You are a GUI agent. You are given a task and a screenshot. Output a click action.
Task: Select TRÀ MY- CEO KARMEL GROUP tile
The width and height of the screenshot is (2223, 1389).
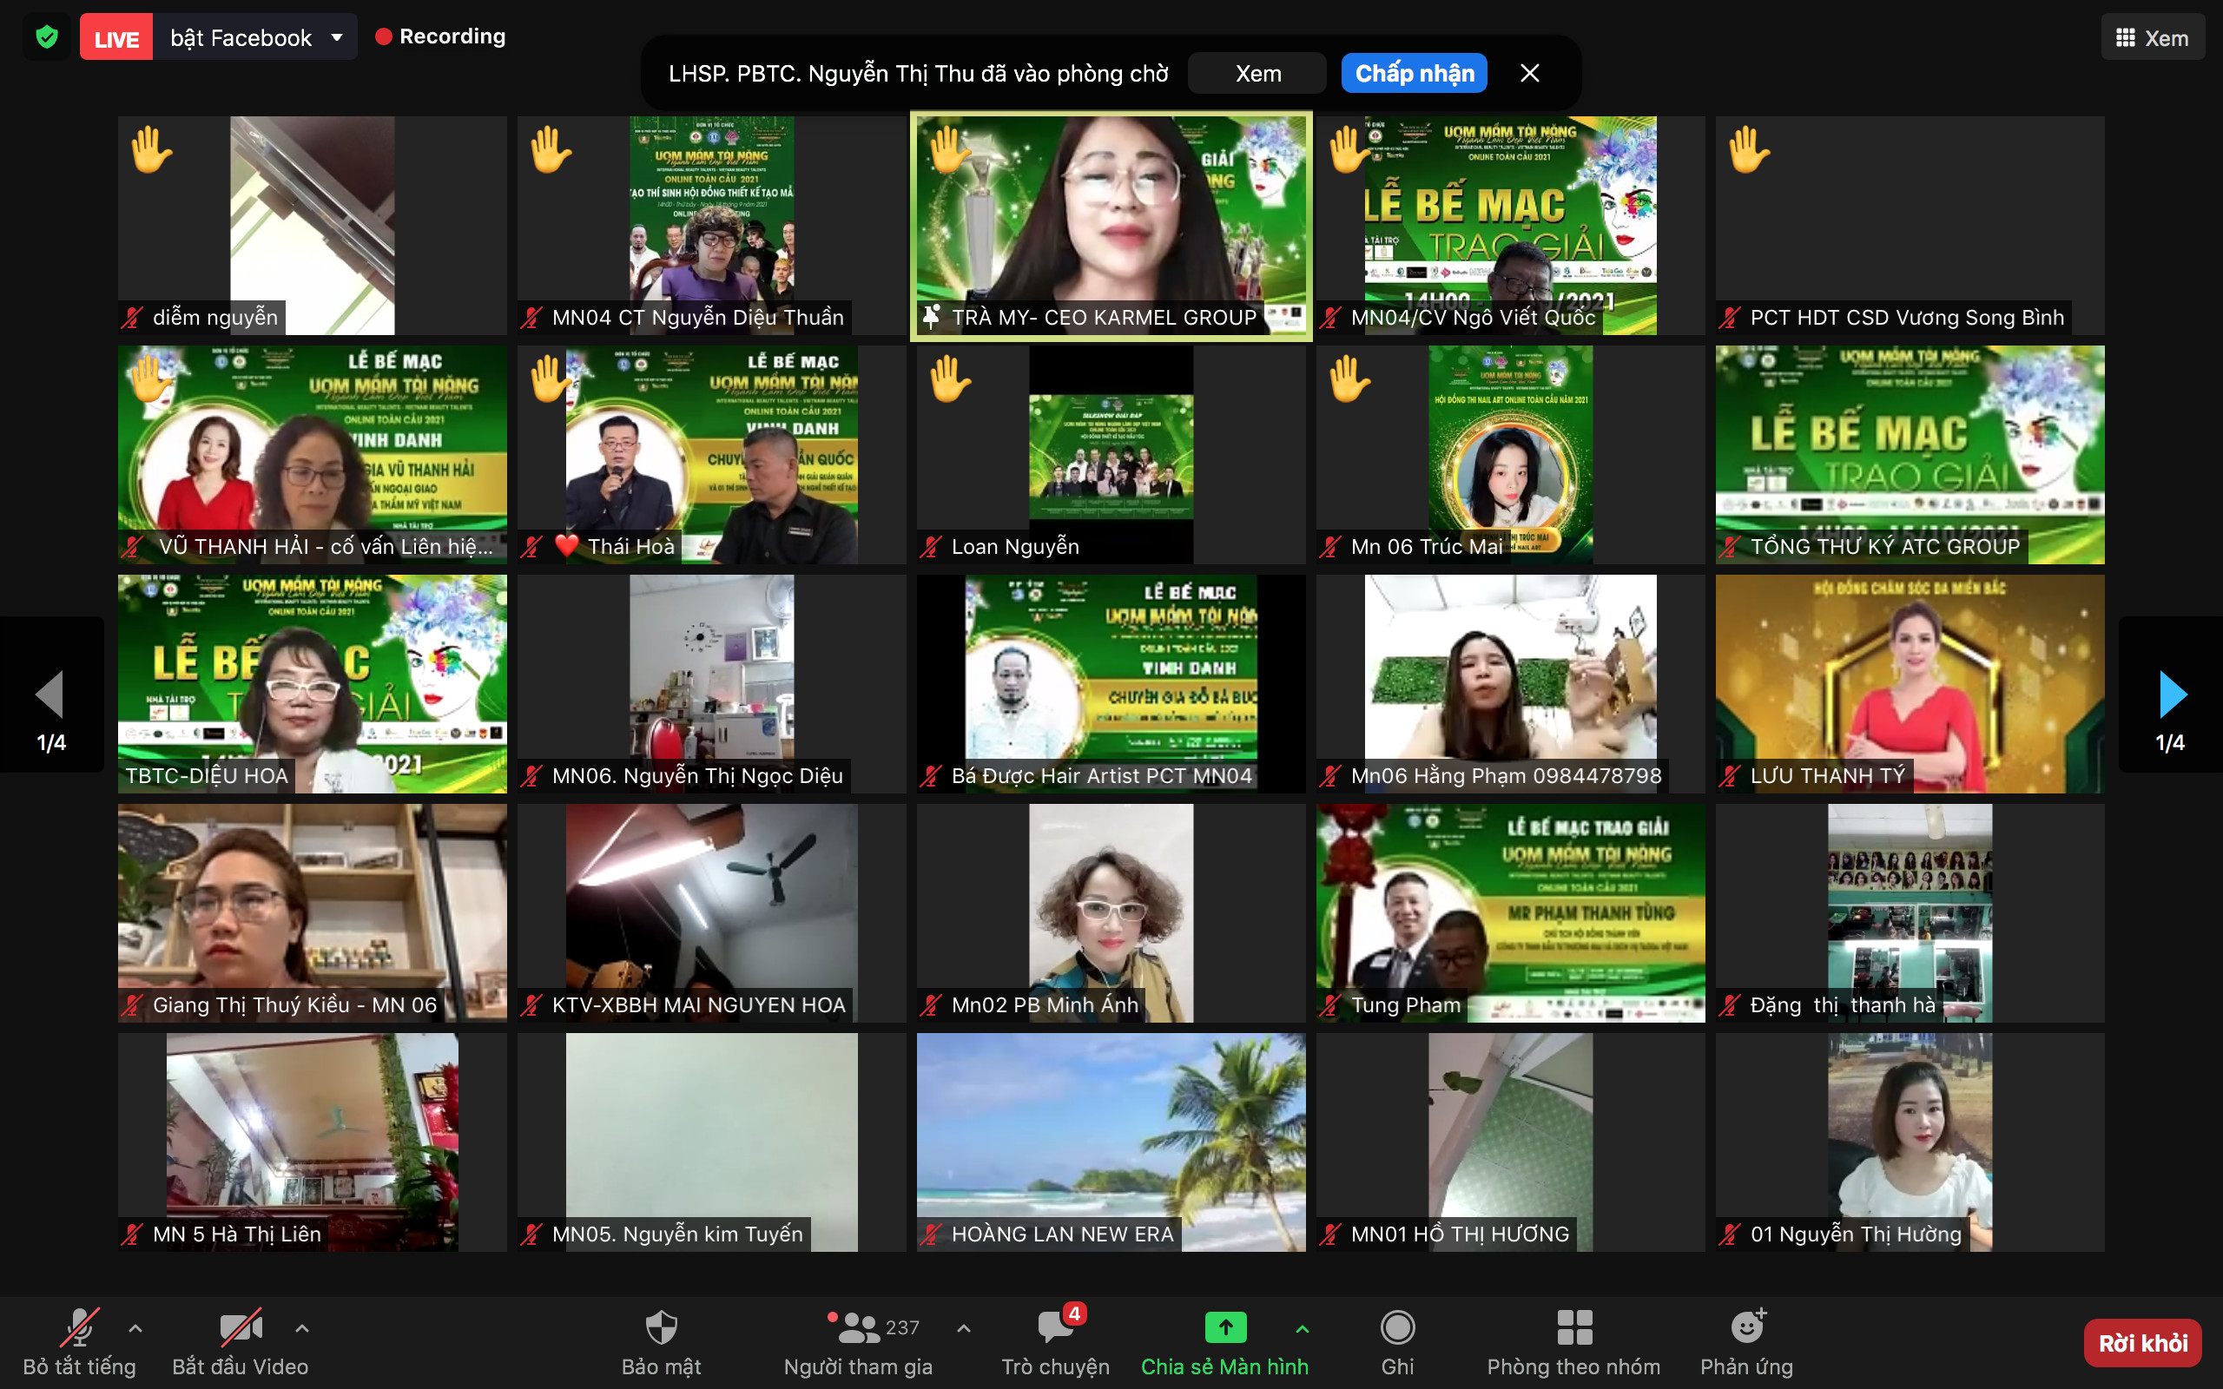point(1111,225)
